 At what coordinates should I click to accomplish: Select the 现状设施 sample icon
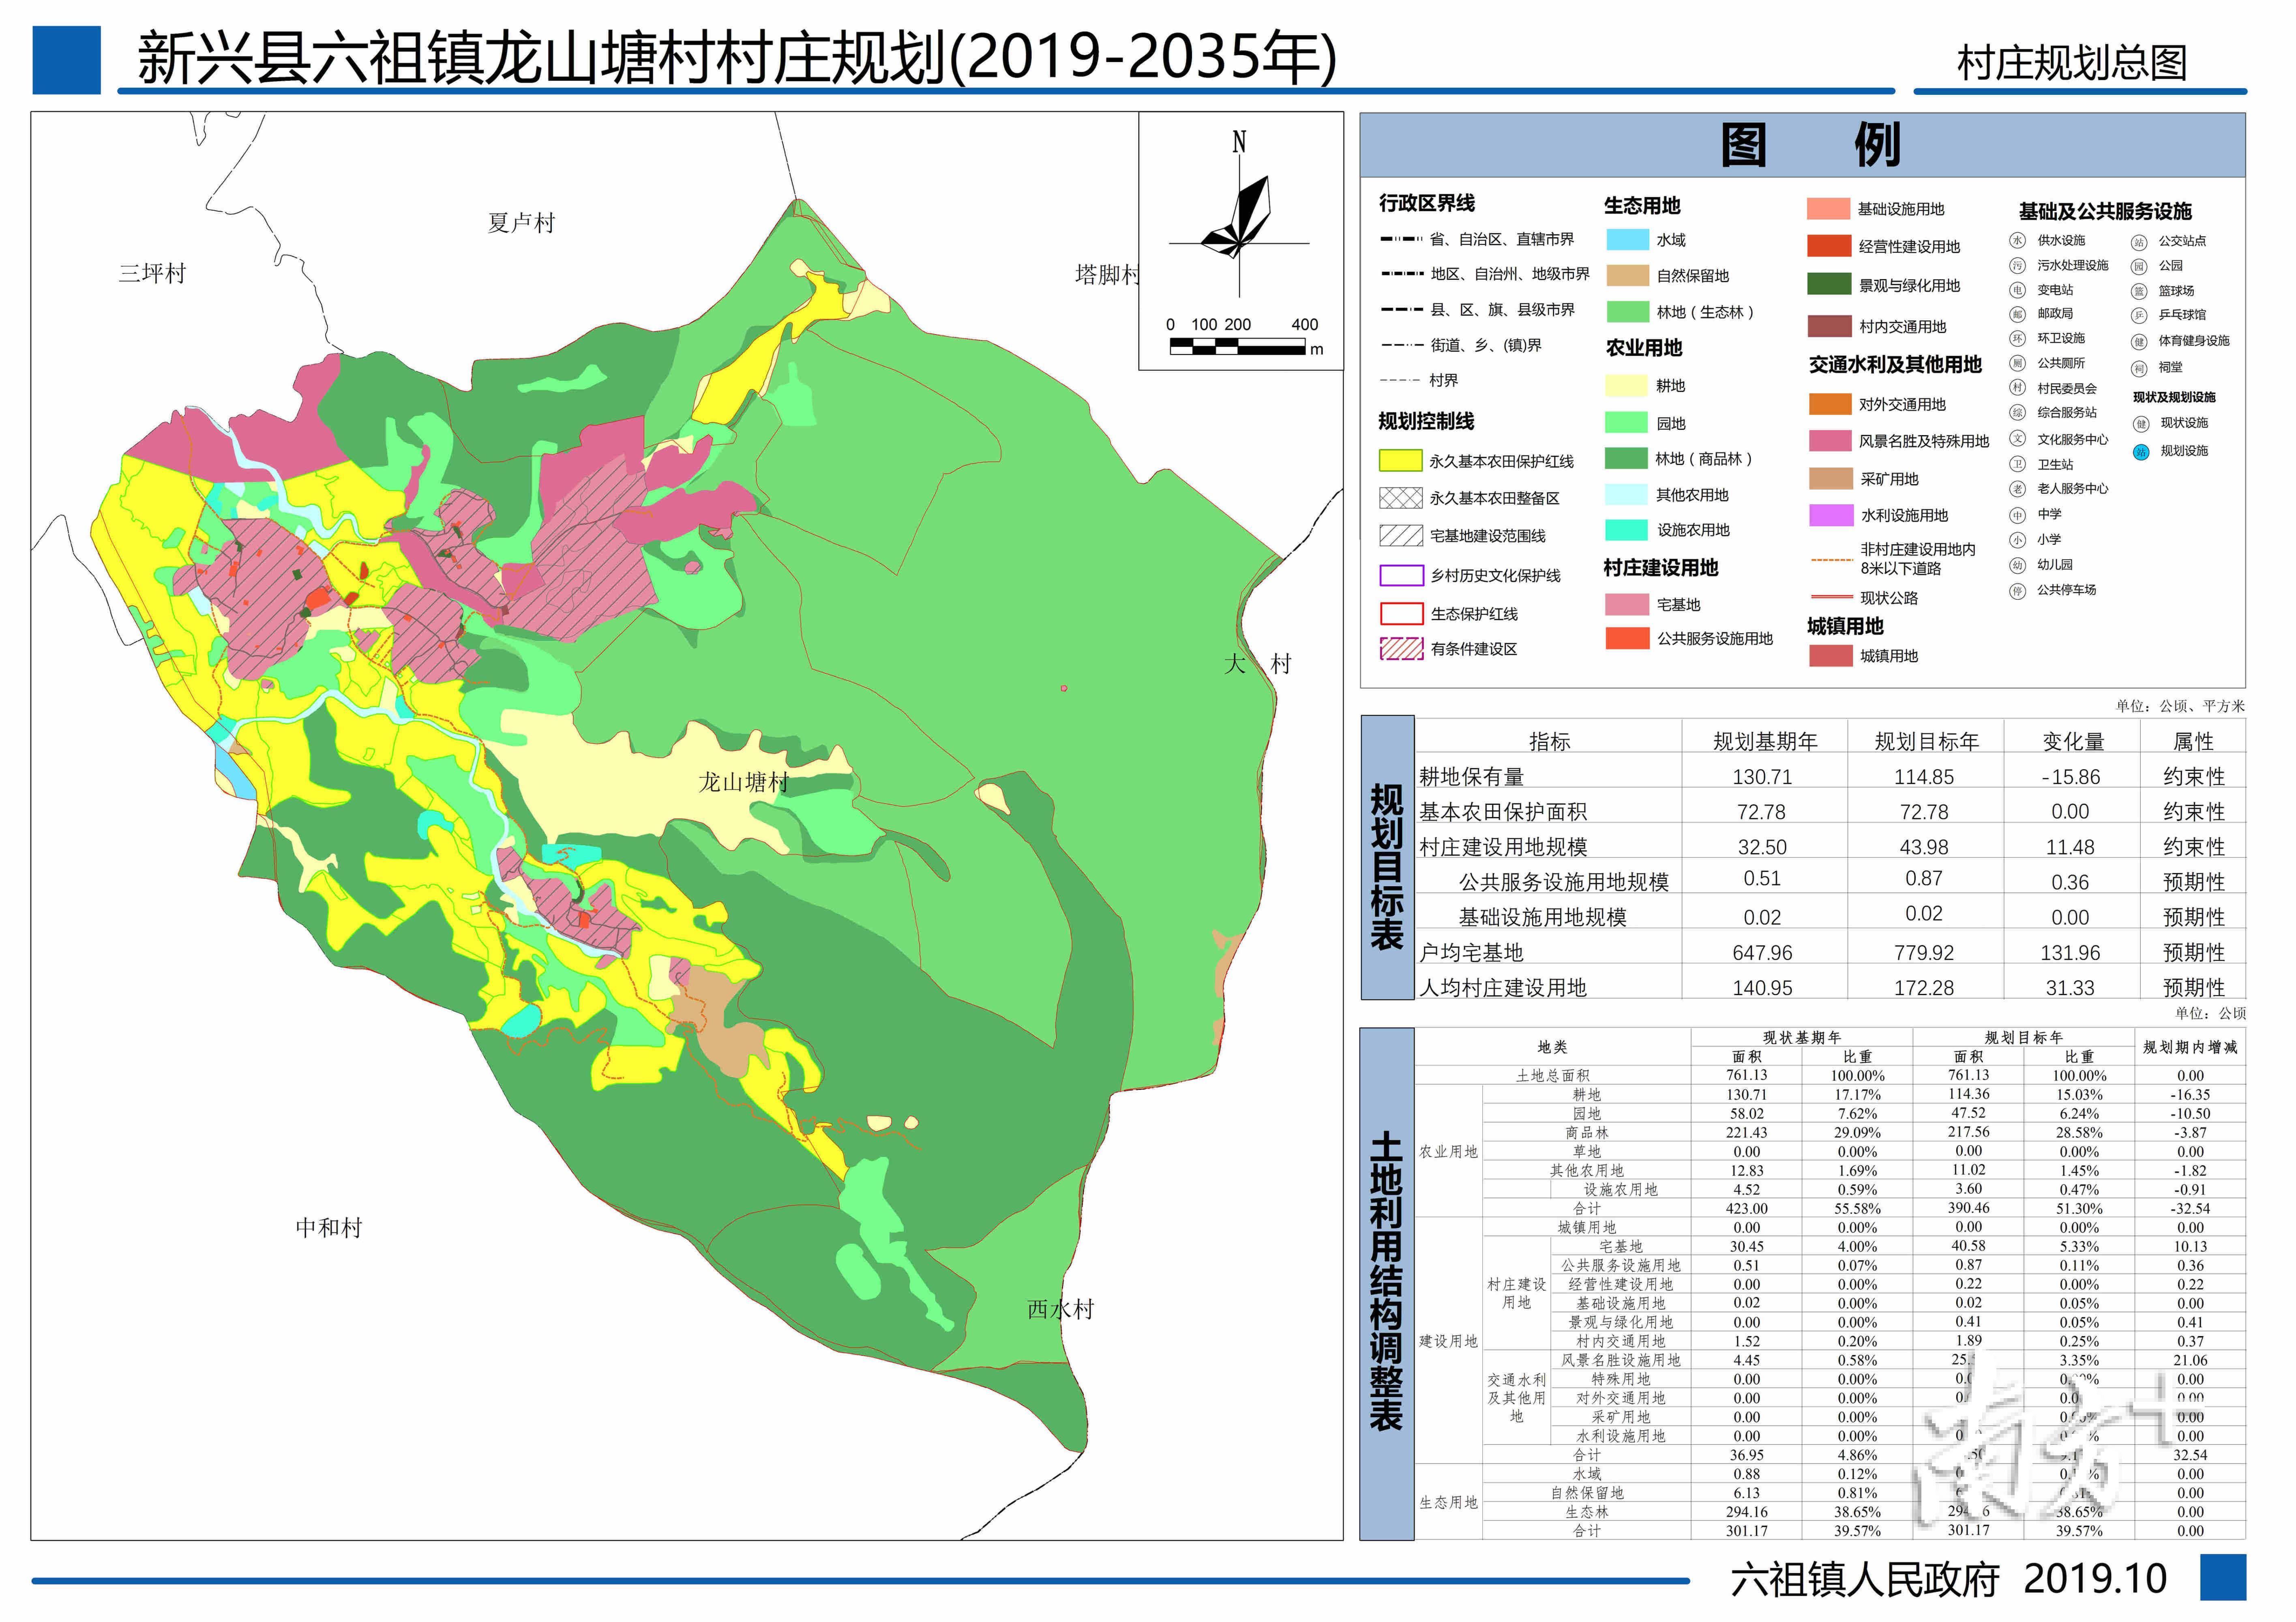[x=2141, y=424]
